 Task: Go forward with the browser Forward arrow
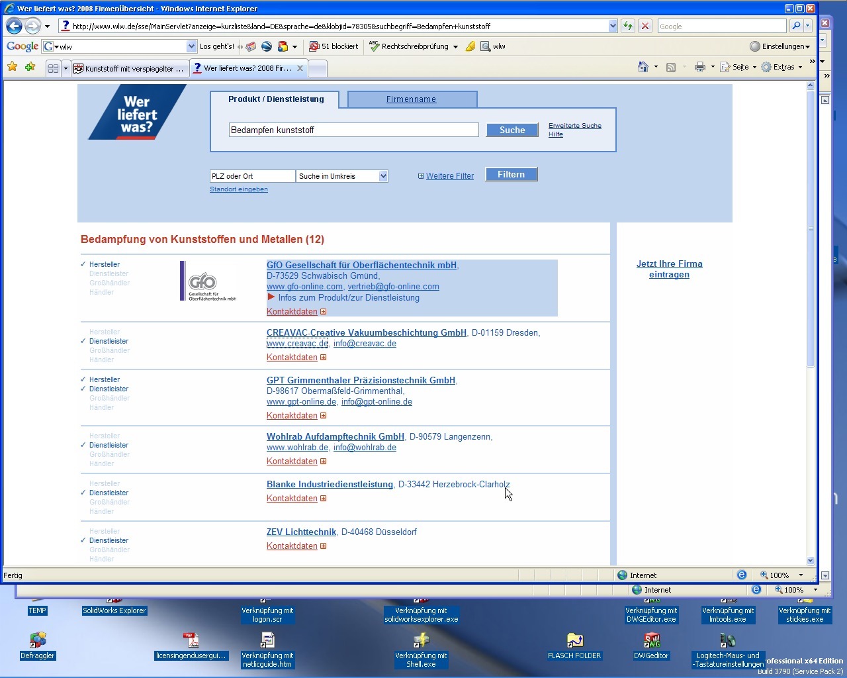(x=32, y=26)
